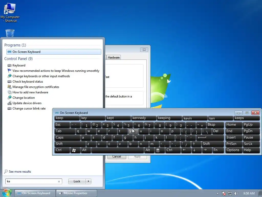The image size is (262, 197).
Task: Open How to add new hardware
Action: click(28, 92)
